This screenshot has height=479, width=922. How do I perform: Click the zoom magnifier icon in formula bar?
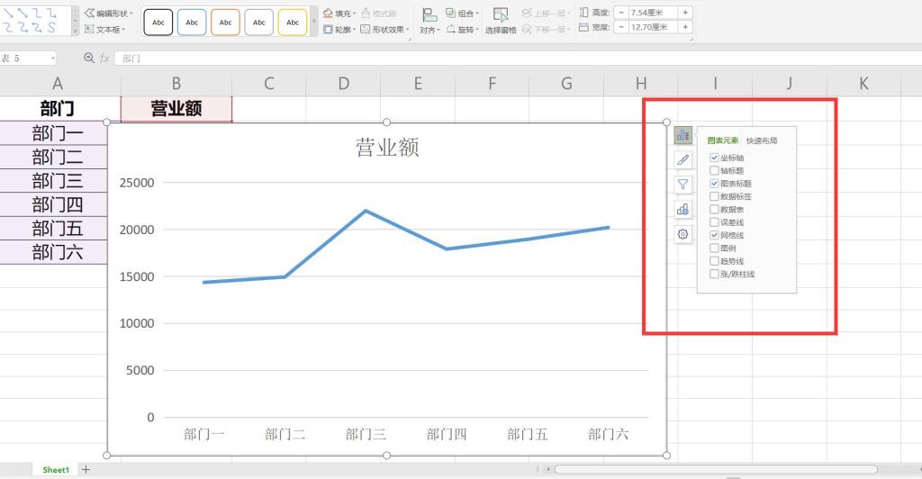click(x=89, y=58)
